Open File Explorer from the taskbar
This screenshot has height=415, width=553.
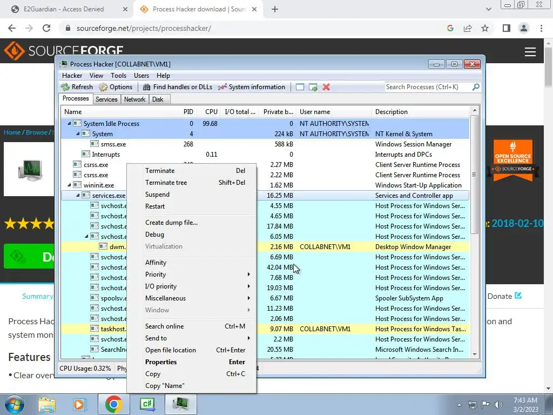coord(47,404)
